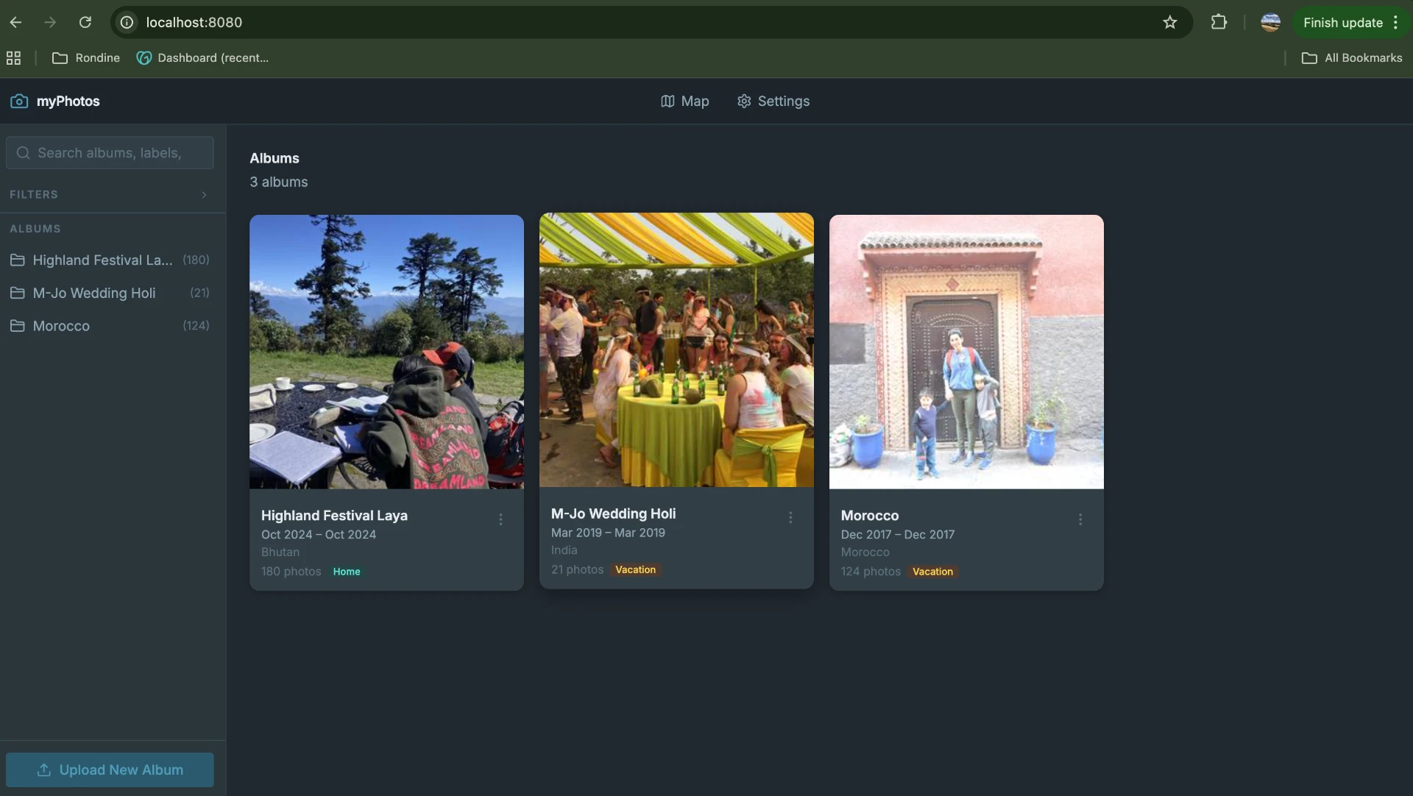Viewport: 1413px width, 796px height.
Task: Click the Morocco card title
Action: point(870,516)
